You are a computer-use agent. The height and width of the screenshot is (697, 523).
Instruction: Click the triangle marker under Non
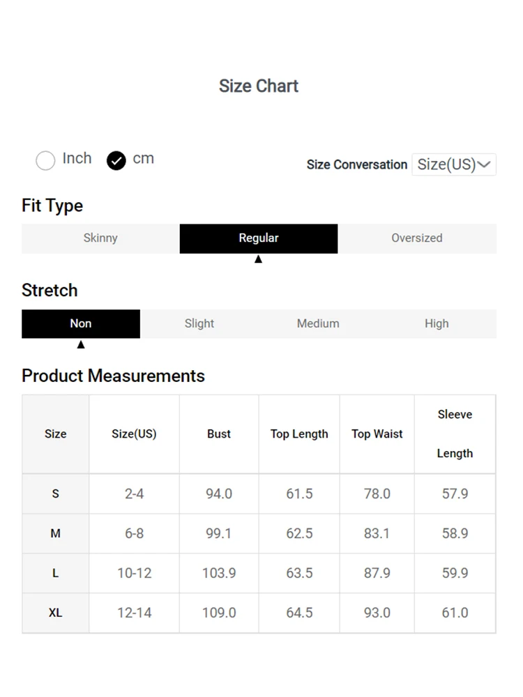coord(81,344)
